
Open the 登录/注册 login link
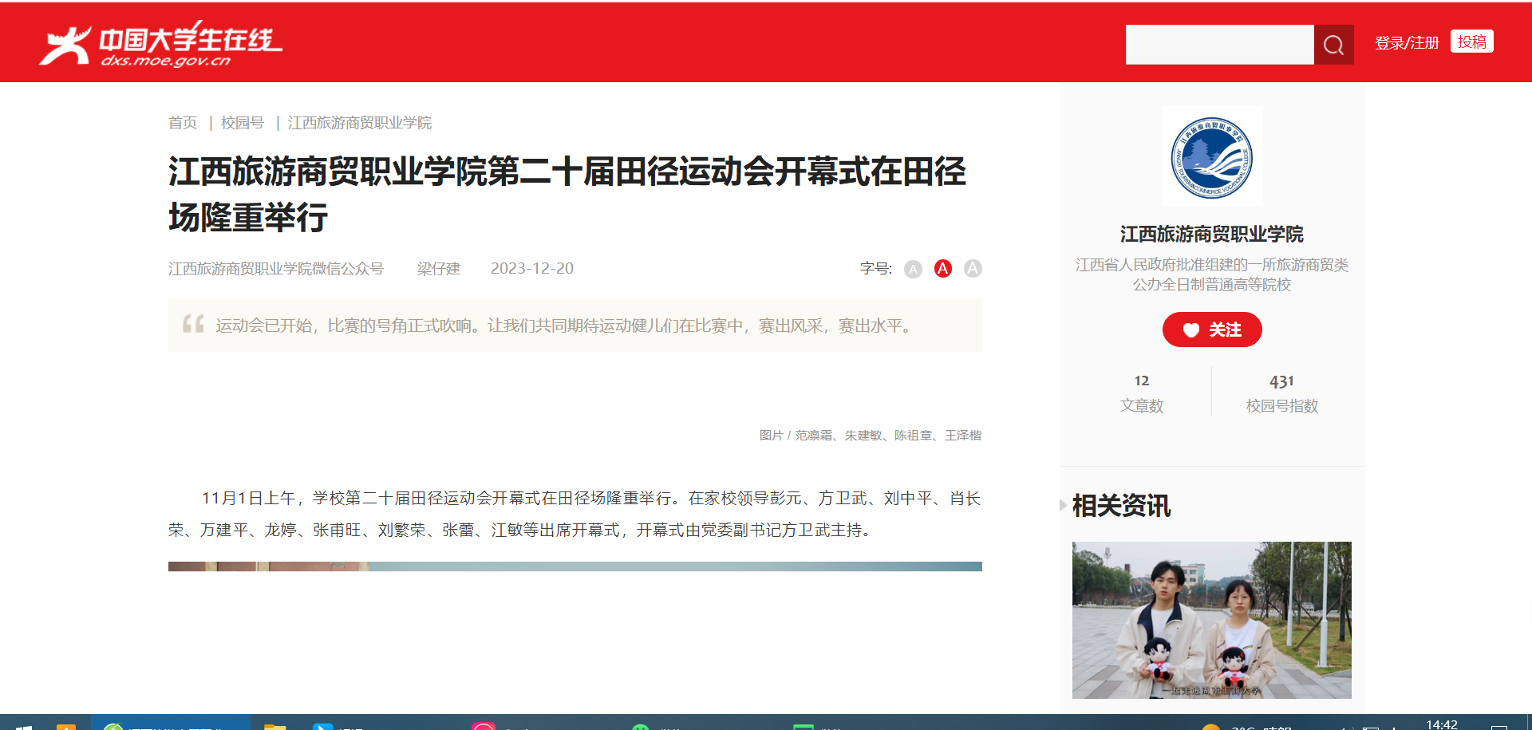1406,43
